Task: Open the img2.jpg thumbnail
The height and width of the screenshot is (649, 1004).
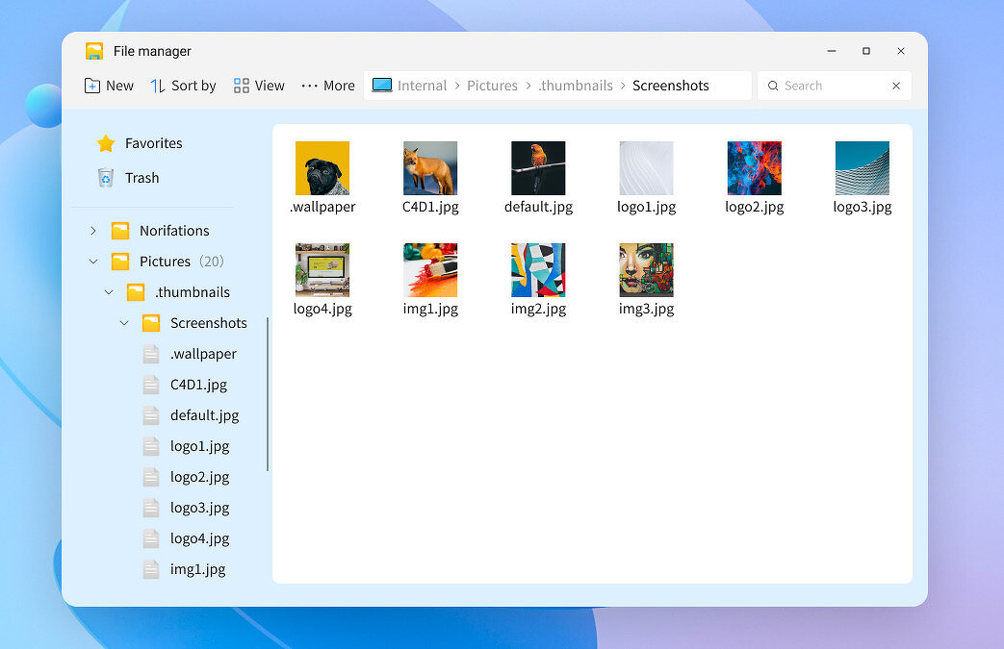Action: click(x=538, y=270)
